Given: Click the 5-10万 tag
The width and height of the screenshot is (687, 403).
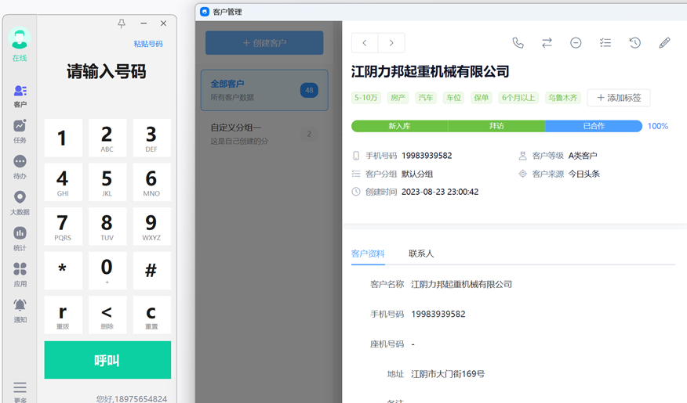Looking at the screenshot, I should (365, 98).
